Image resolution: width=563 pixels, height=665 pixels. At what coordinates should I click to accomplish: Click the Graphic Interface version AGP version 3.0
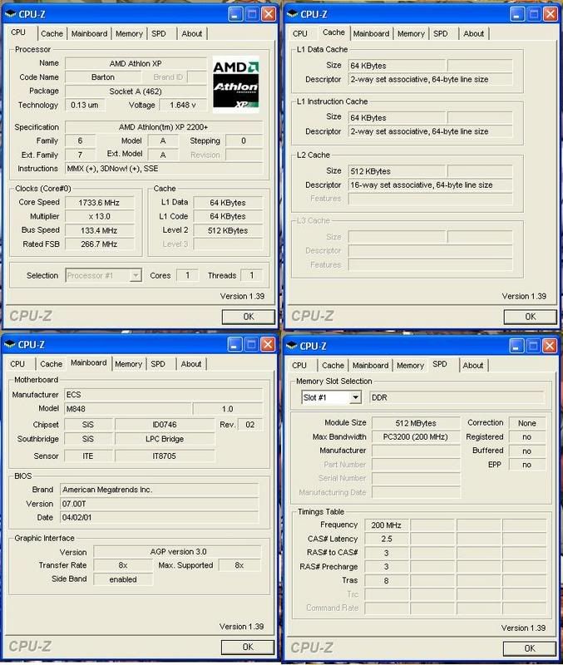tap(178, 552)
